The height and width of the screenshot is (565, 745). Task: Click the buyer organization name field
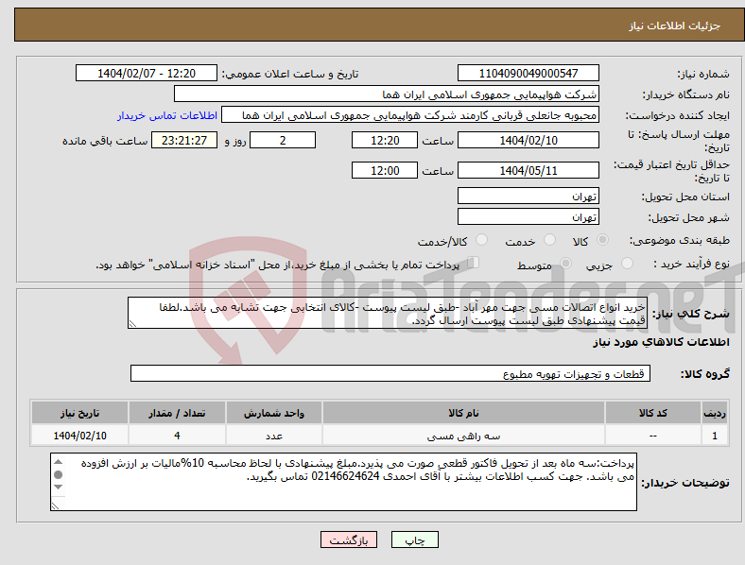pyautogui.click(x=387, y=94)
